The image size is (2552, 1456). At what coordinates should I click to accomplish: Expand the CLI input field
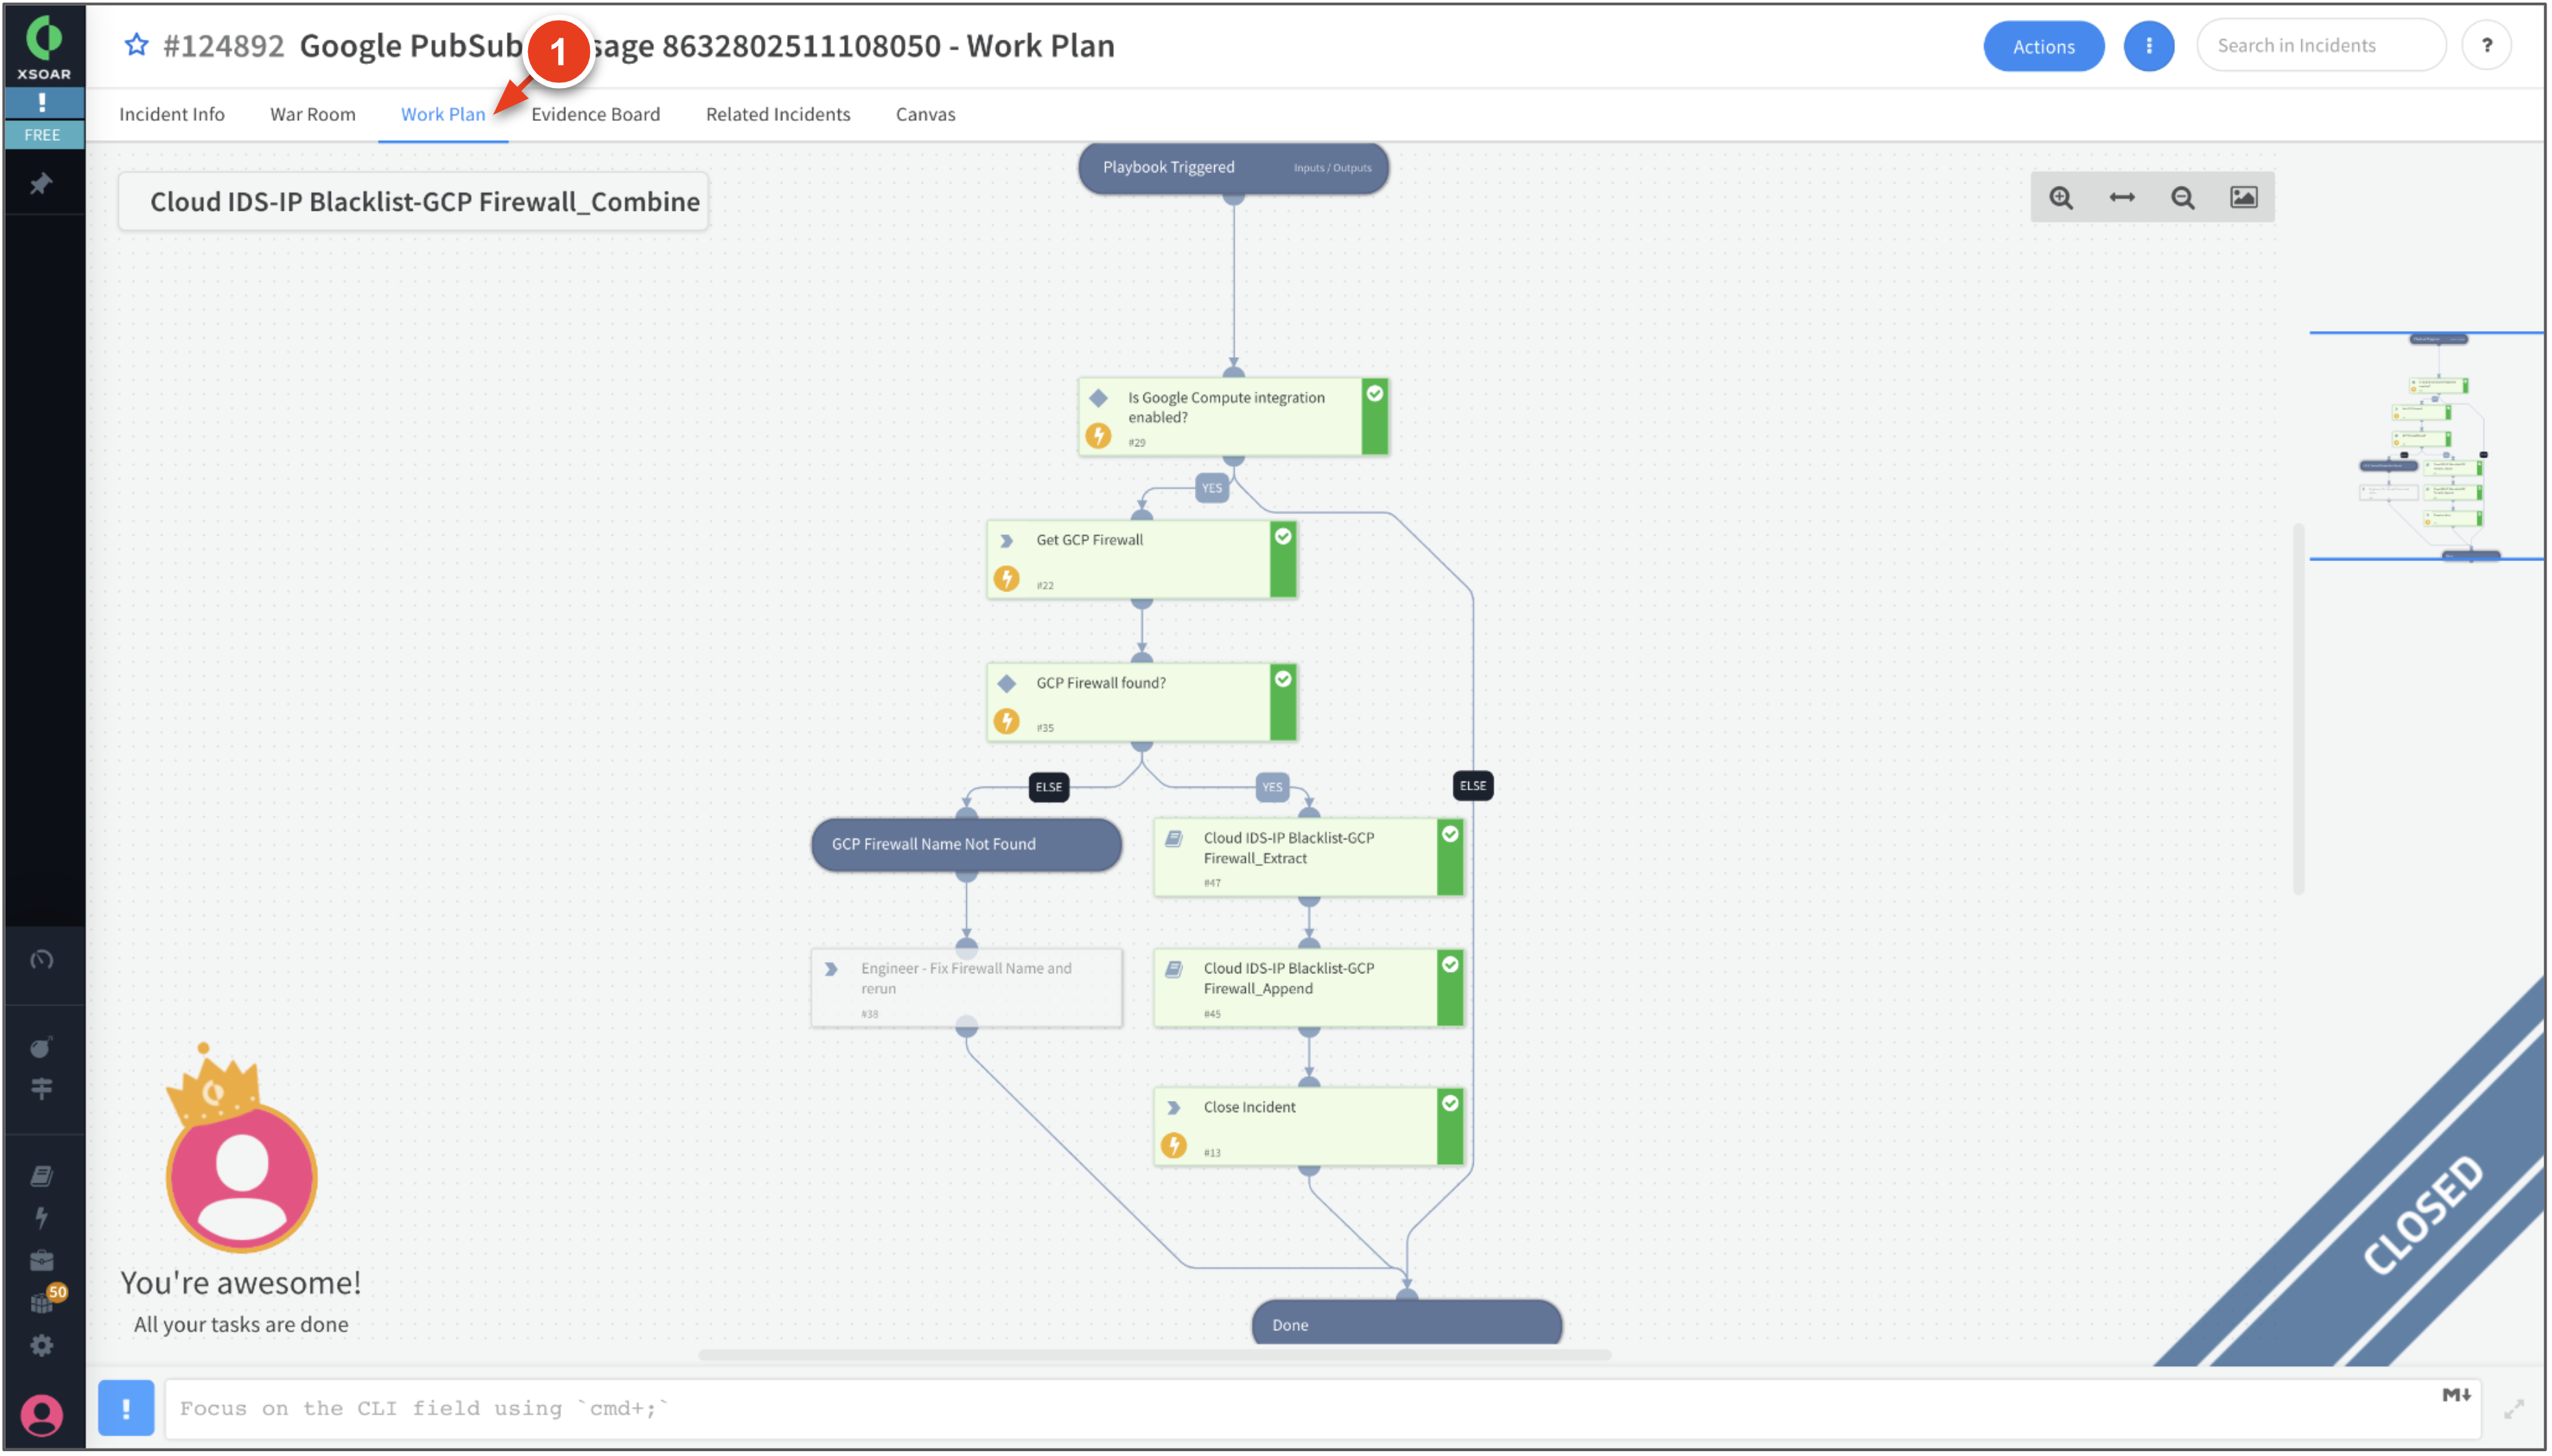(2513, 1409)
